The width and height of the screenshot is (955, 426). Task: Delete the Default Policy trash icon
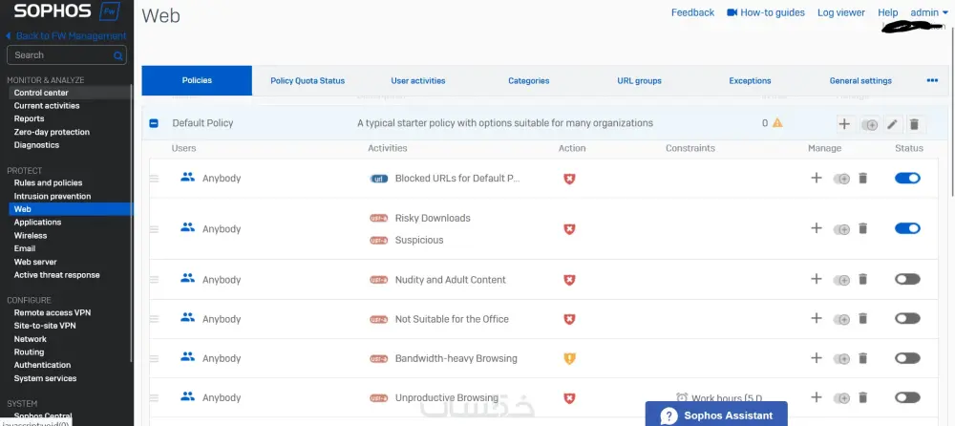click(x=914, y=124)
